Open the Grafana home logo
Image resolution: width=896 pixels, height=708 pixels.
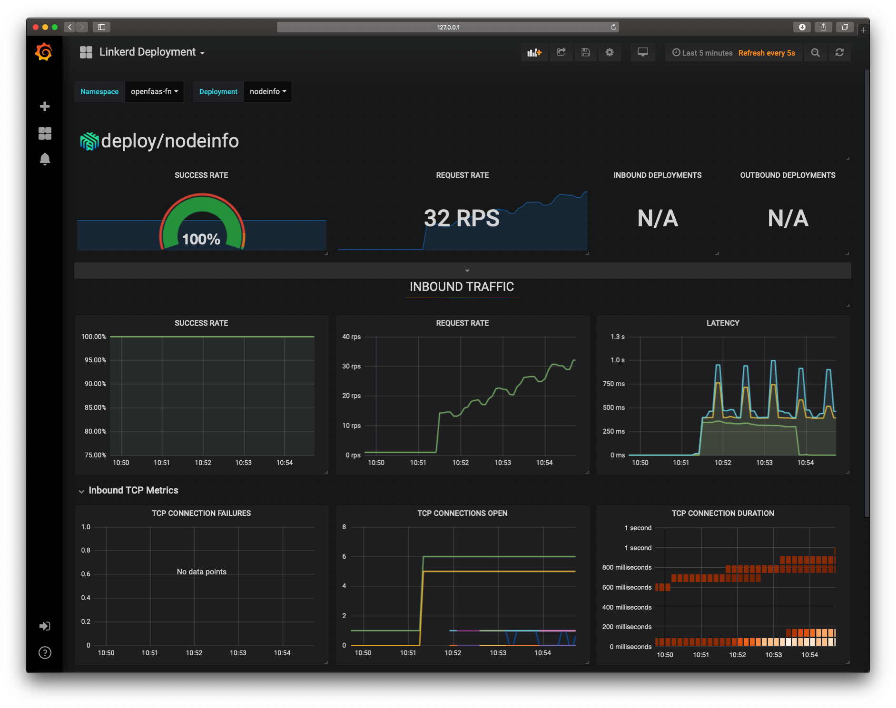(x=44, y=52)
